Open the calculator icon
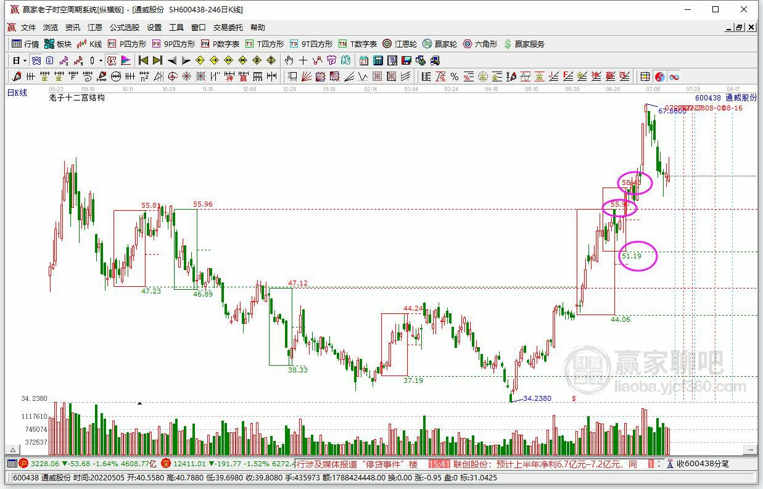Image resolution: width=763 pixels, height=489 pixels. tap(377, 60)
